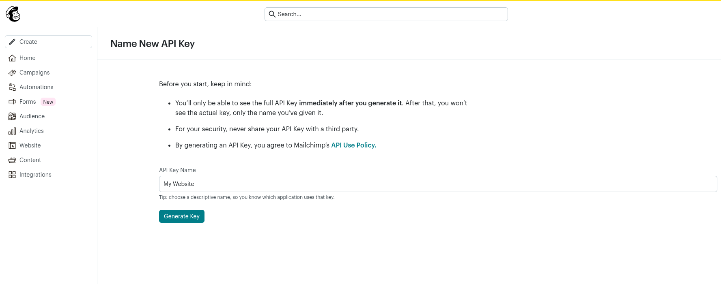Click the Analytics bar chart icon

pyautogui.click(x=12, y=131)
